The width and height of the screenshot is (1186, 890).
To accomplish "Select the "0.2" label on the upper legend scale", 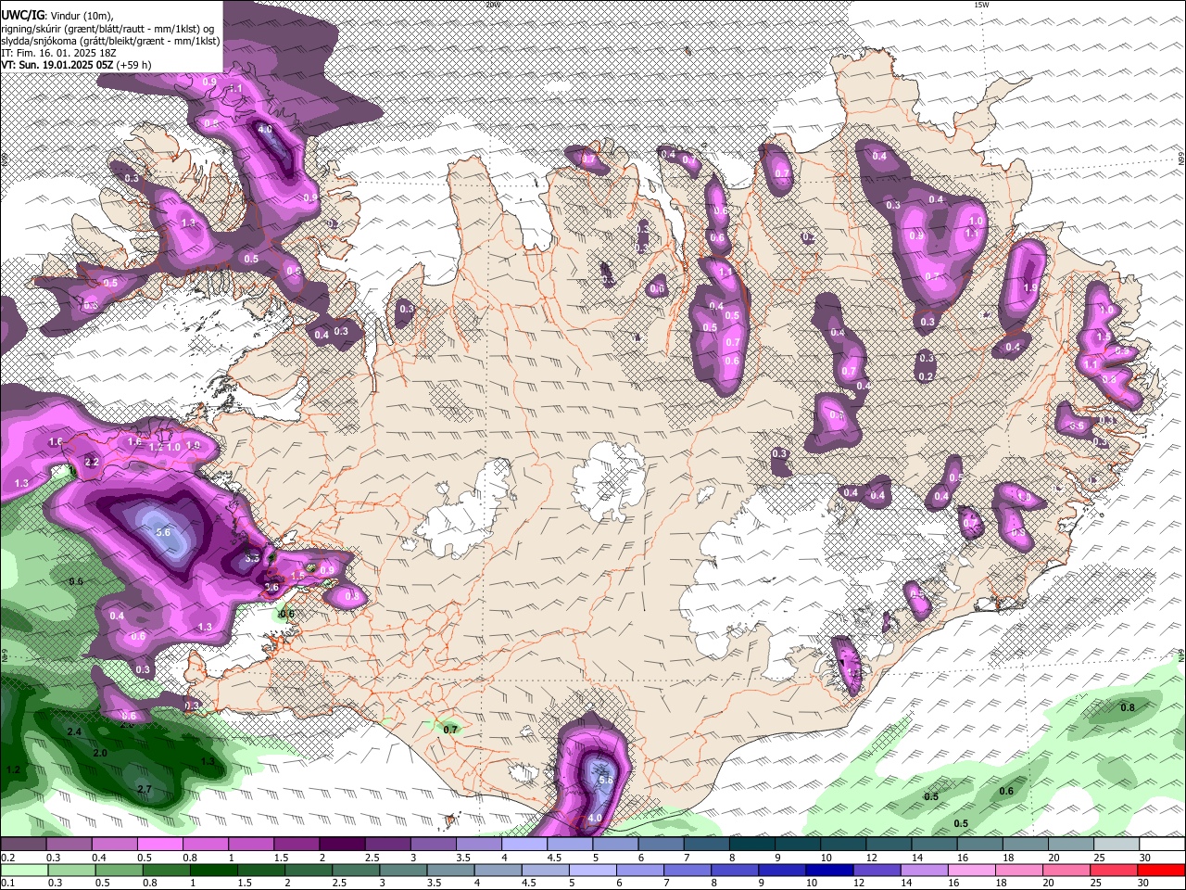I will [7, 858].
